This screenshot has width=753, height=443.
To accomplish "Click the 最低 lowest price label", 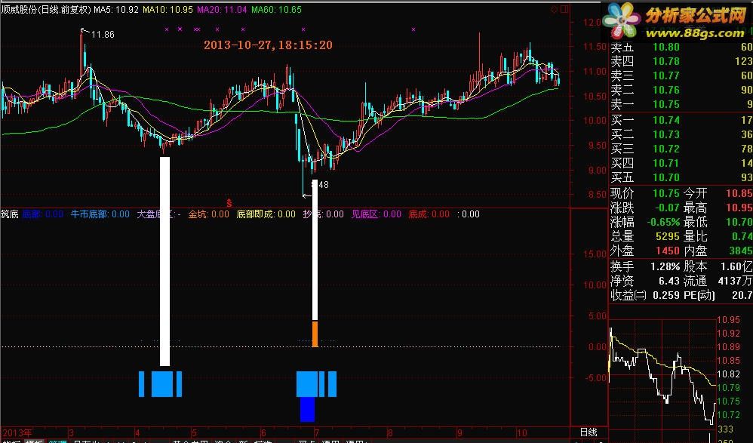I will (x=695, y=223).
